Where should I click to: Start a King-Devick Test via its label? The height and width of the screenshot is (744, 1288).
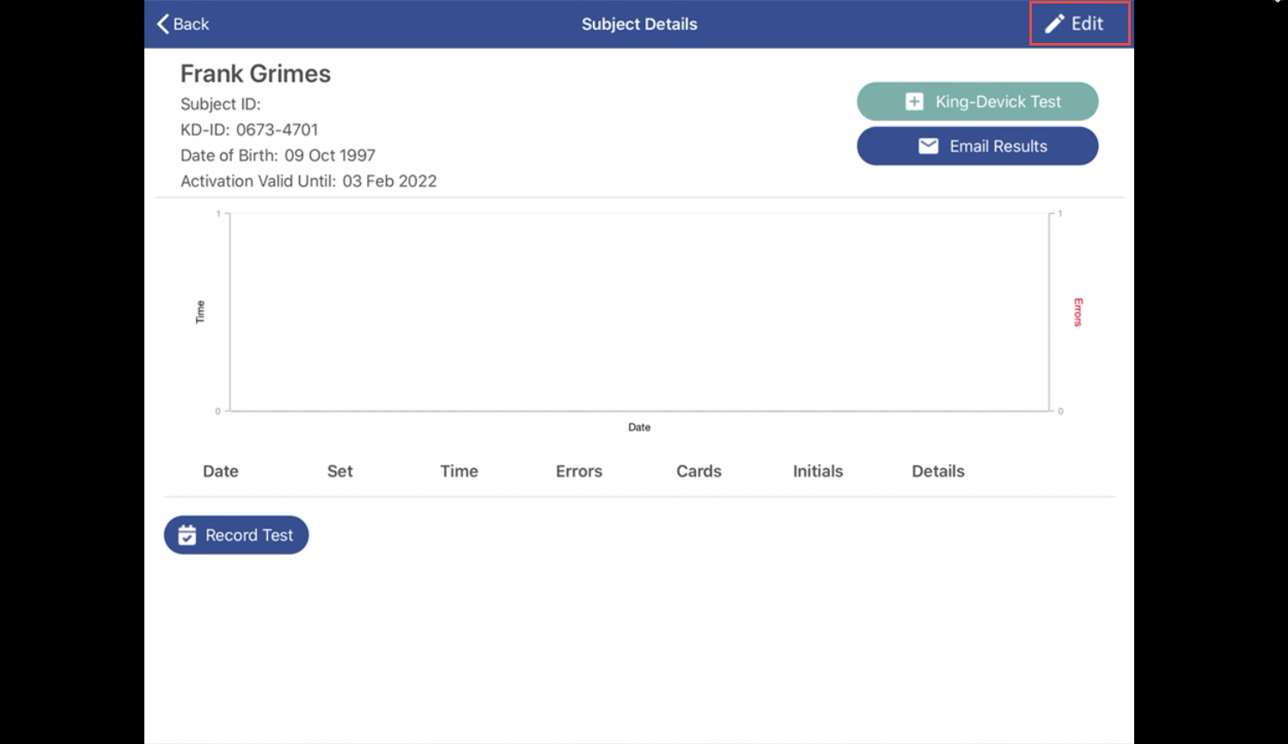pyautogui.click(x=998, y=101)
